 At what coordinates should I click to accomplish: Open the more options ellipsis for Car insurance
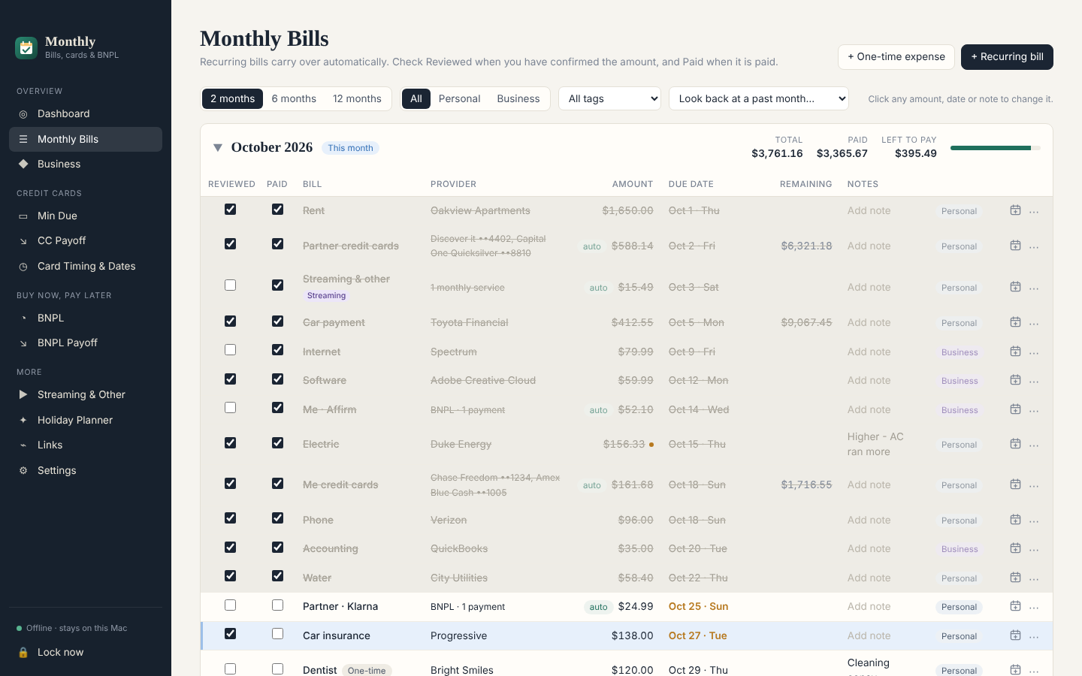point(1034,636)
